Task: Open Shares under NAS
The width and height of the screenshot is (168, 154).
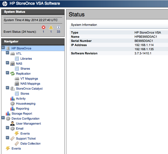Action: tap(25, 69)
